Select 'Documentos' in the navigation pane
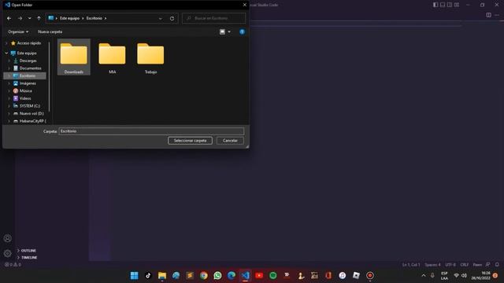Screen dimensions: 504x283 (x=30, y=68)
